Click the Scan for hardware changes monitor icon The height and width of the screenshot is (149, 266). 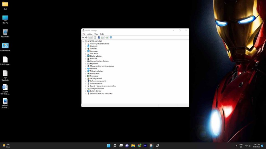pyautogui.click(x=111, y=38)
